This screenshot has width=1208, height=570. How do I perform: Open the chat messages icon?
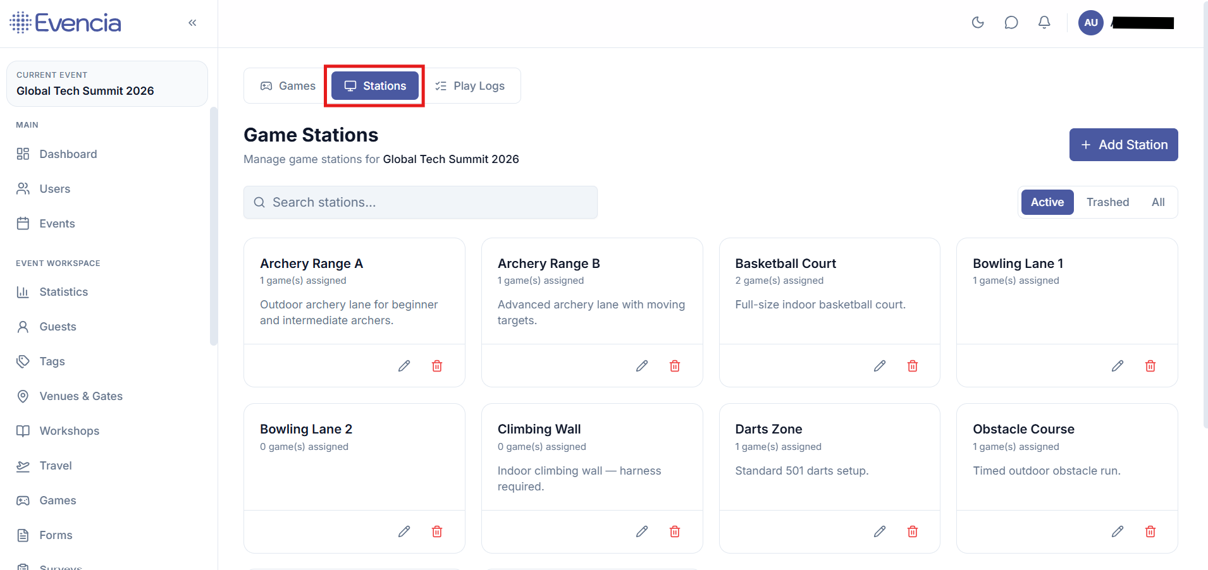(x=1011, y=23)
